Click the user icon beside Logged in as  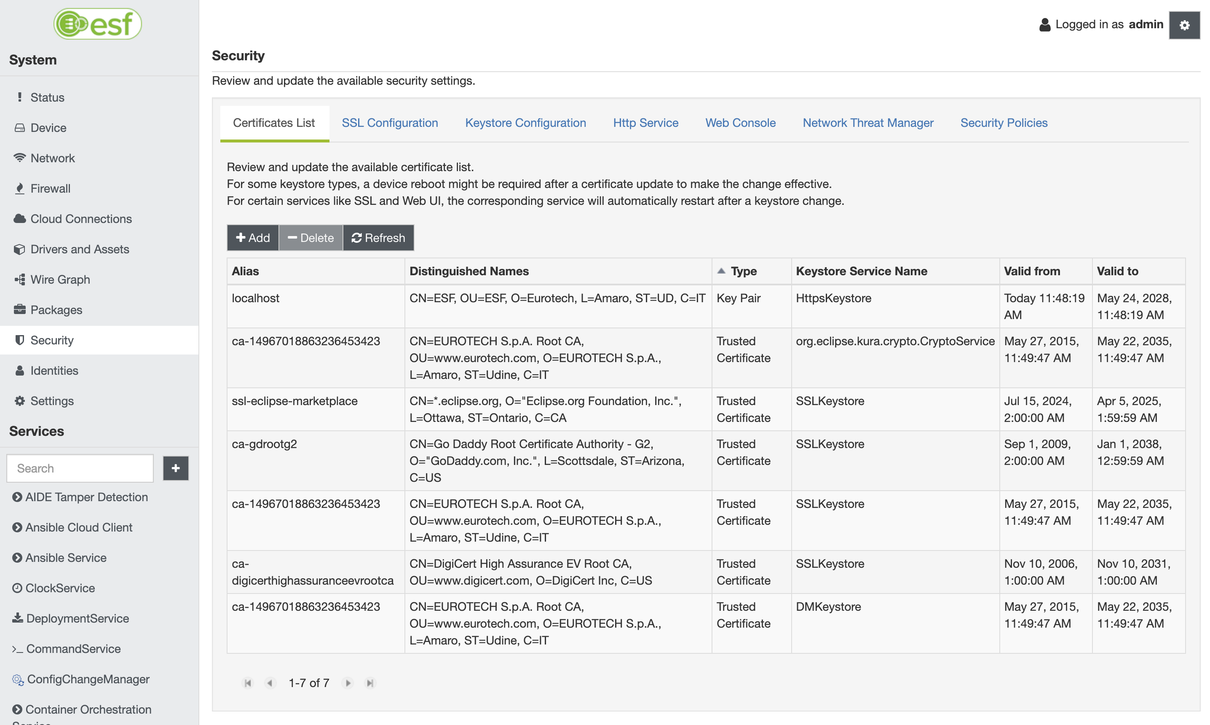click(x=1044, y=24)
